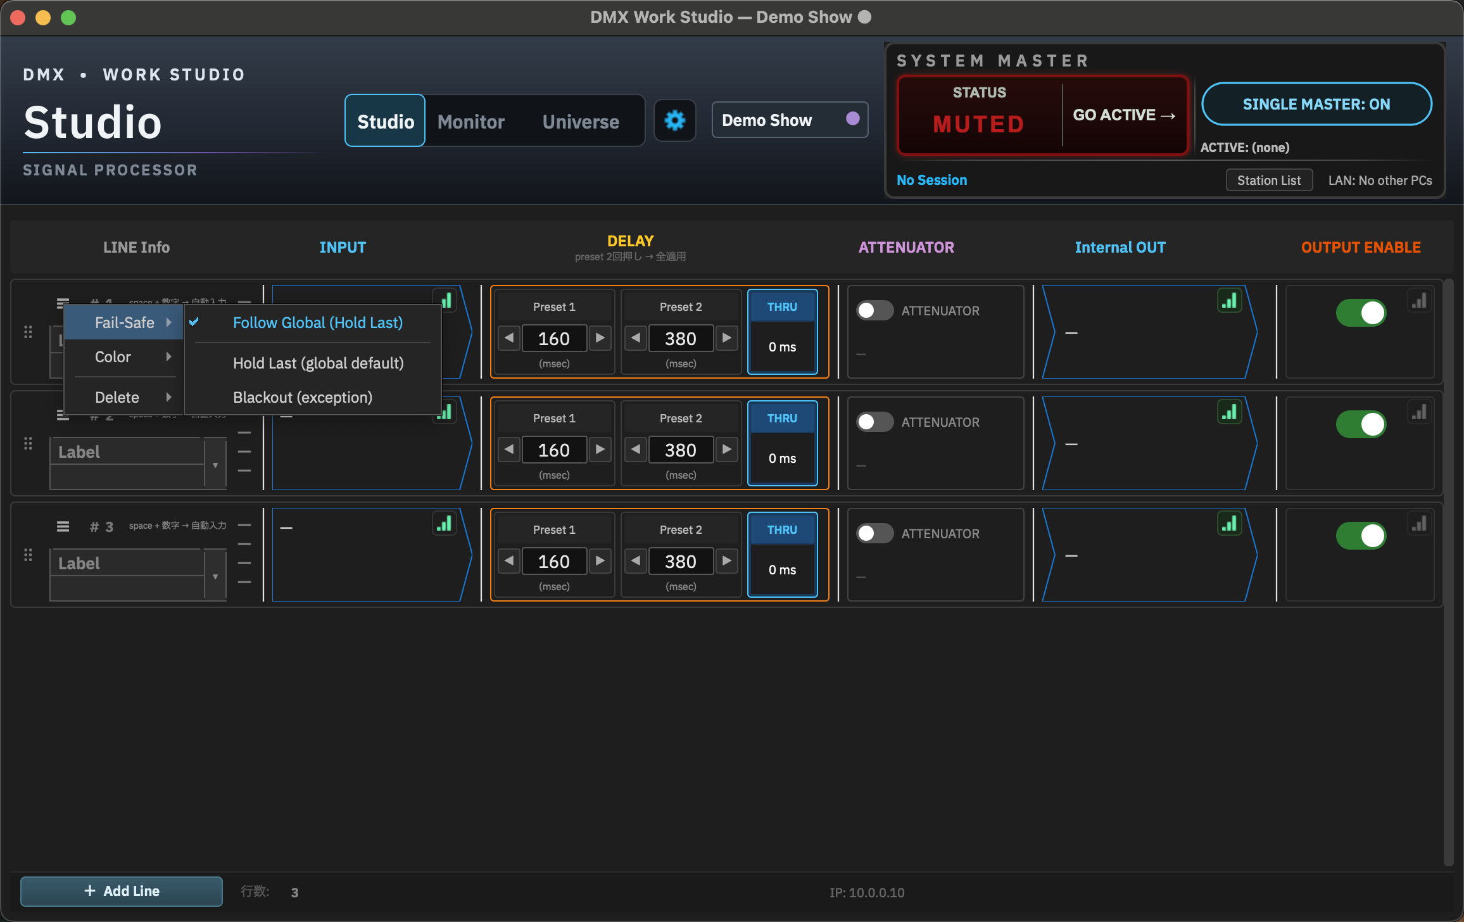Open the Demo Show selector
This screenshot has height=922, width=1464.
pyautogui.click(x=790, y=120)
